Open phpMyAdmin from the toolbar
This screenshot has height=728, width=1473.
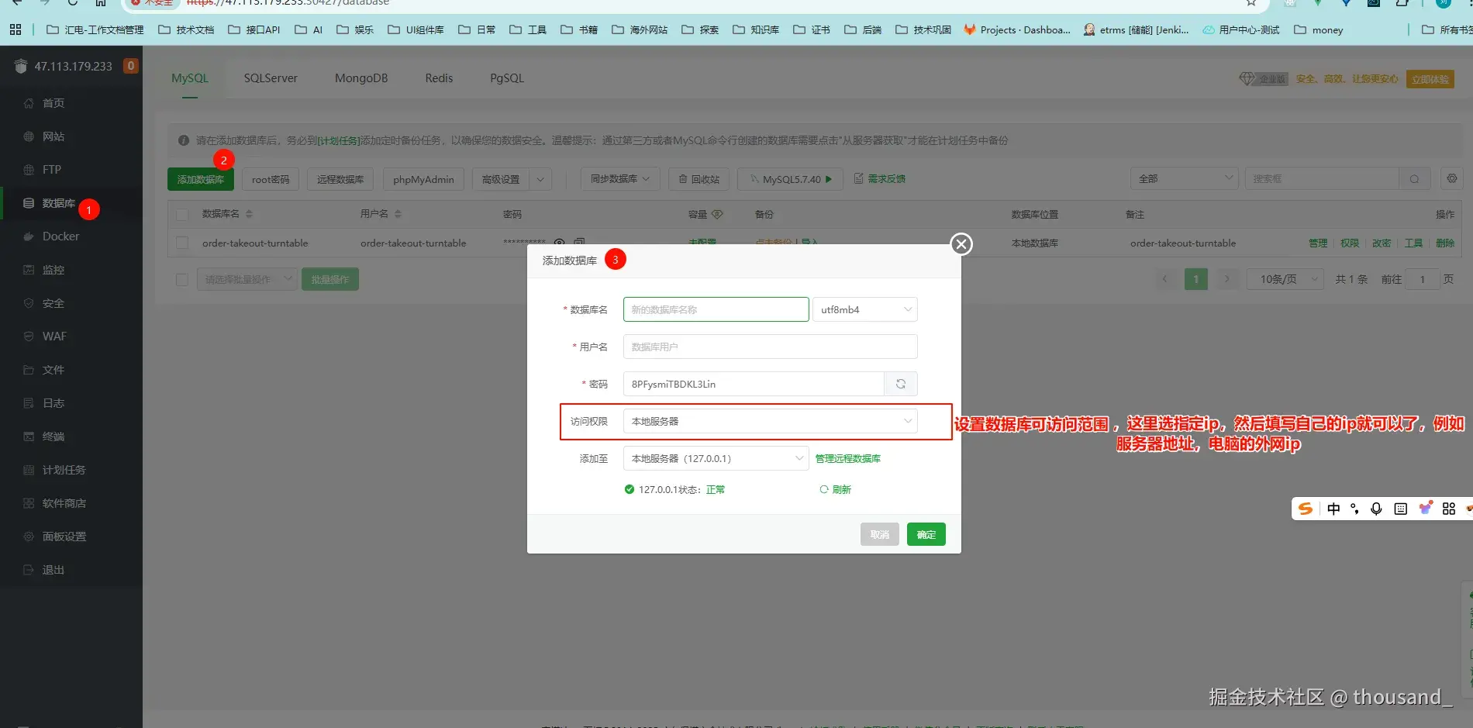click(x=423, y=179)
